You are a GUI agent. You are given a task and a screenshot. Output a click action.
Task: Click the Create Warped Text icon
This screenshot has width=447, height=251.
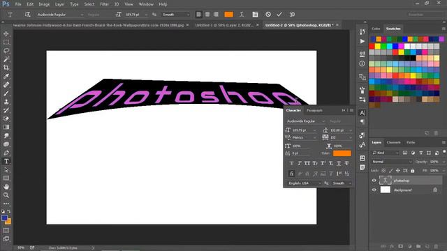[242, 14]
